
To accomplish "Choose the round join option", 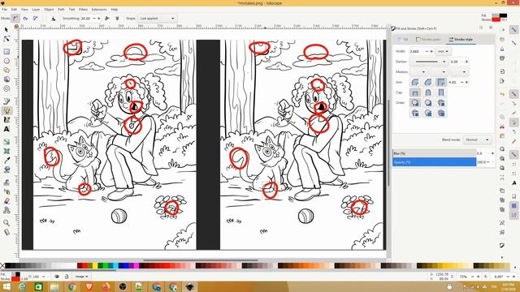I will pos(415,82).
